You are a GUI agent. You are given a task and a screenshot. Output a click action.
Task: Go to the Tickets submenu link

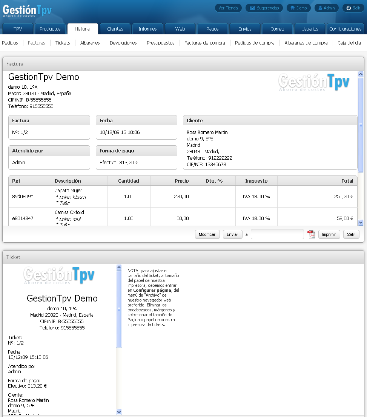pos(63,43)
